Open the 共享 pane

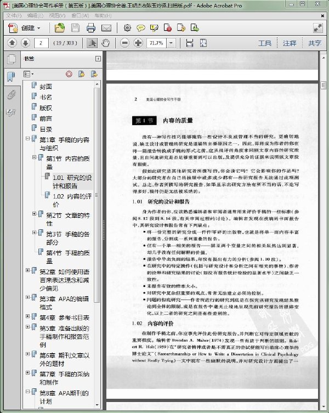coord(315,43)
